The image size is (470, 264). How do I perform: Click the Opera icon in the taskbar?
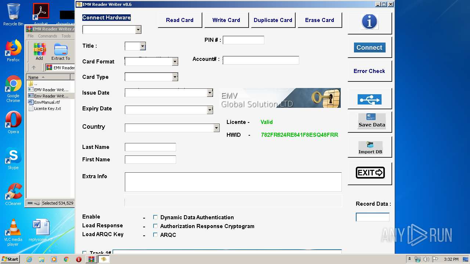79,259
